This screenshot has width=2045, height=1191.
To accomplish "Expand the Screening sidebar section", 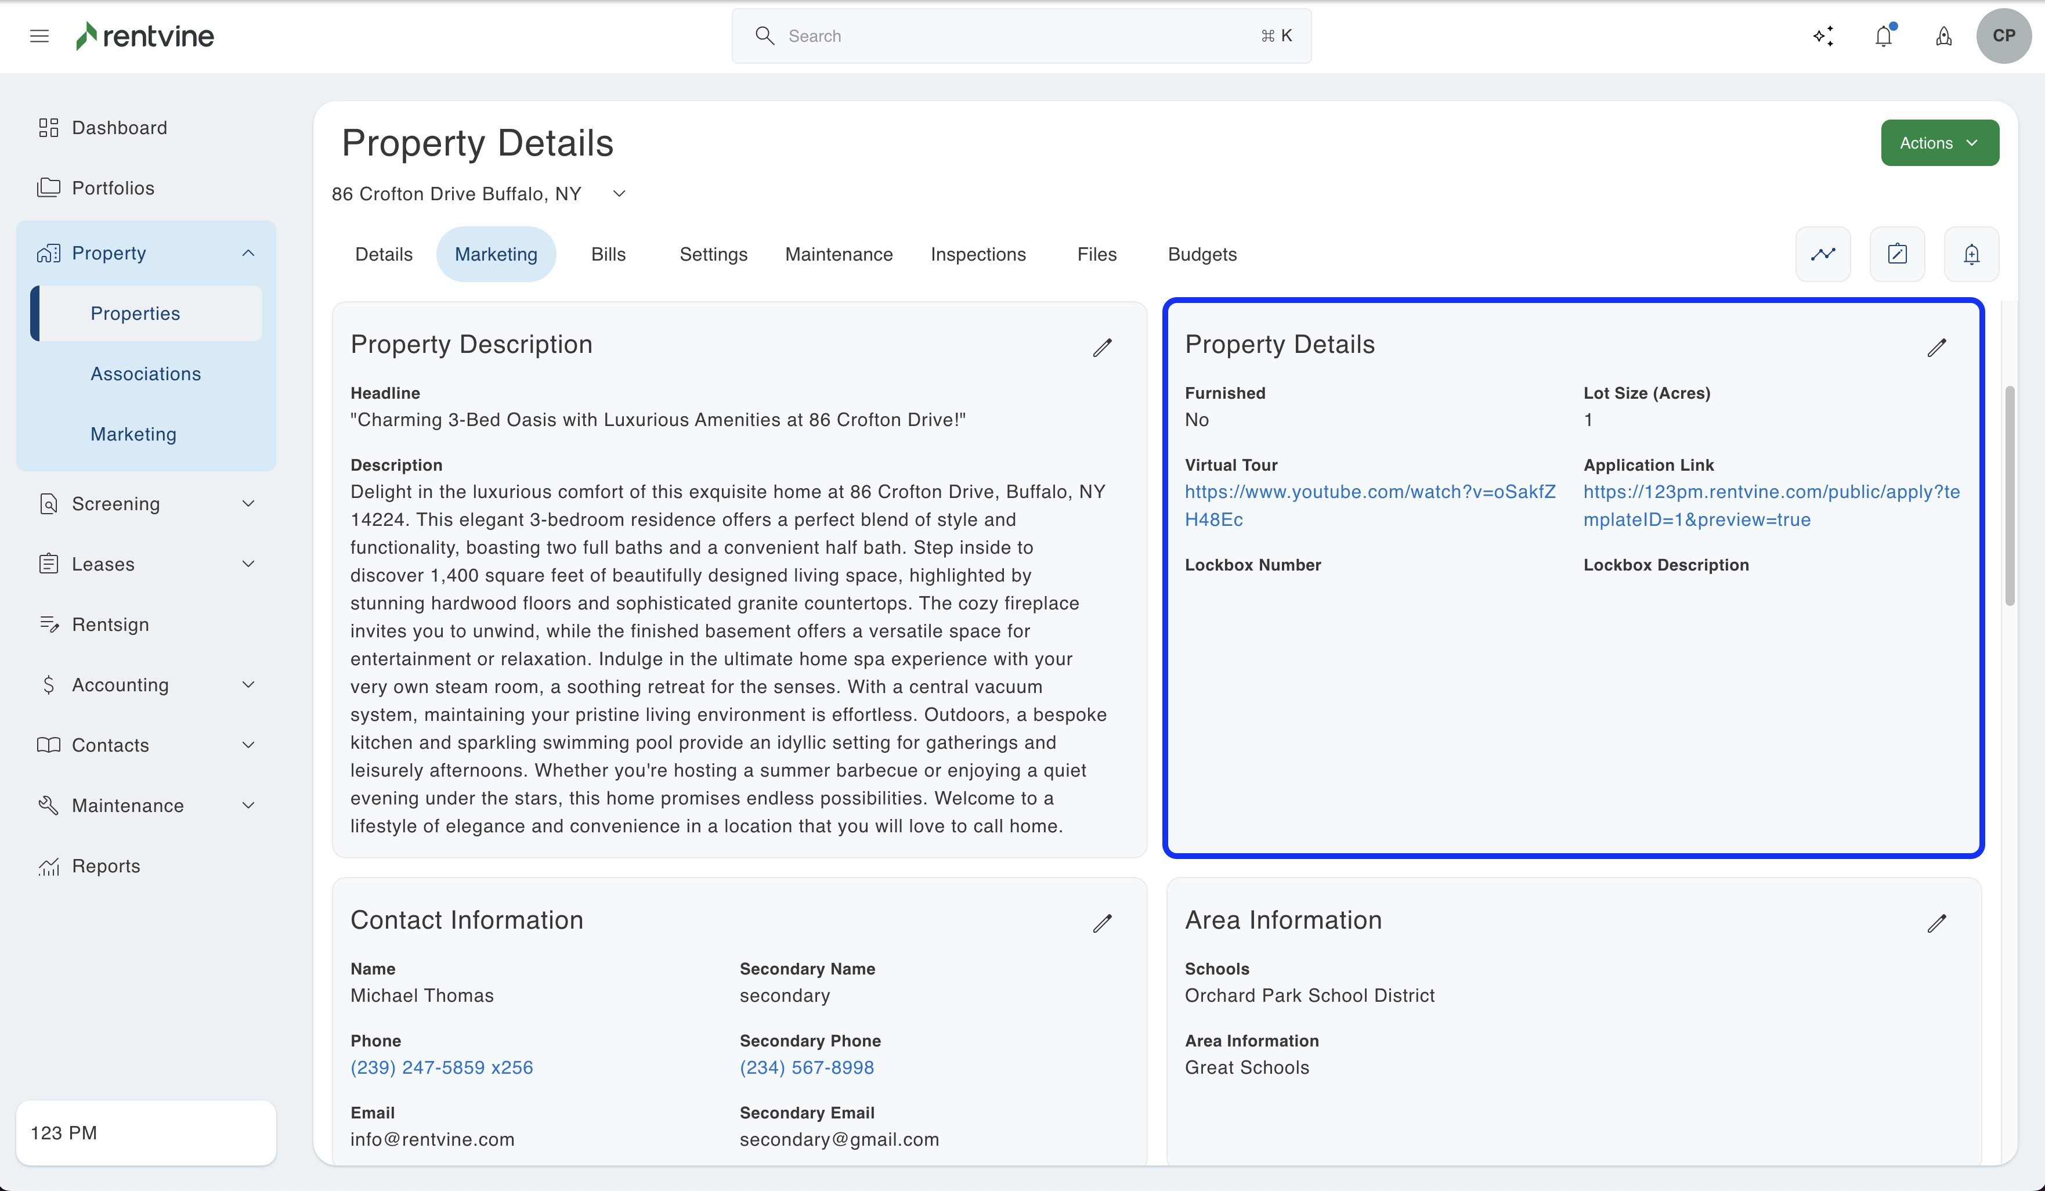I will click(x=248, y=503).
